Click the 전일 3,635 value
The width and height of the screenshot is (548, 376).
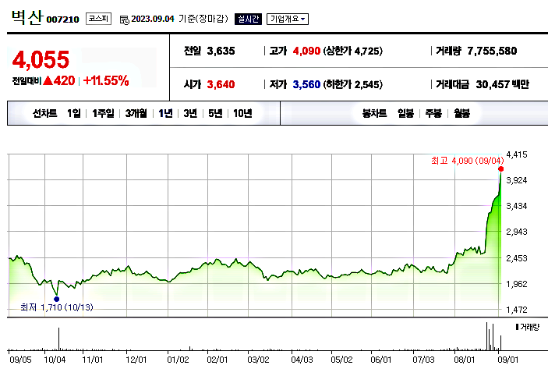pos(221,51)
